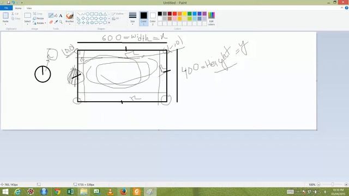Click the Resize command

[x=38, y=19]
